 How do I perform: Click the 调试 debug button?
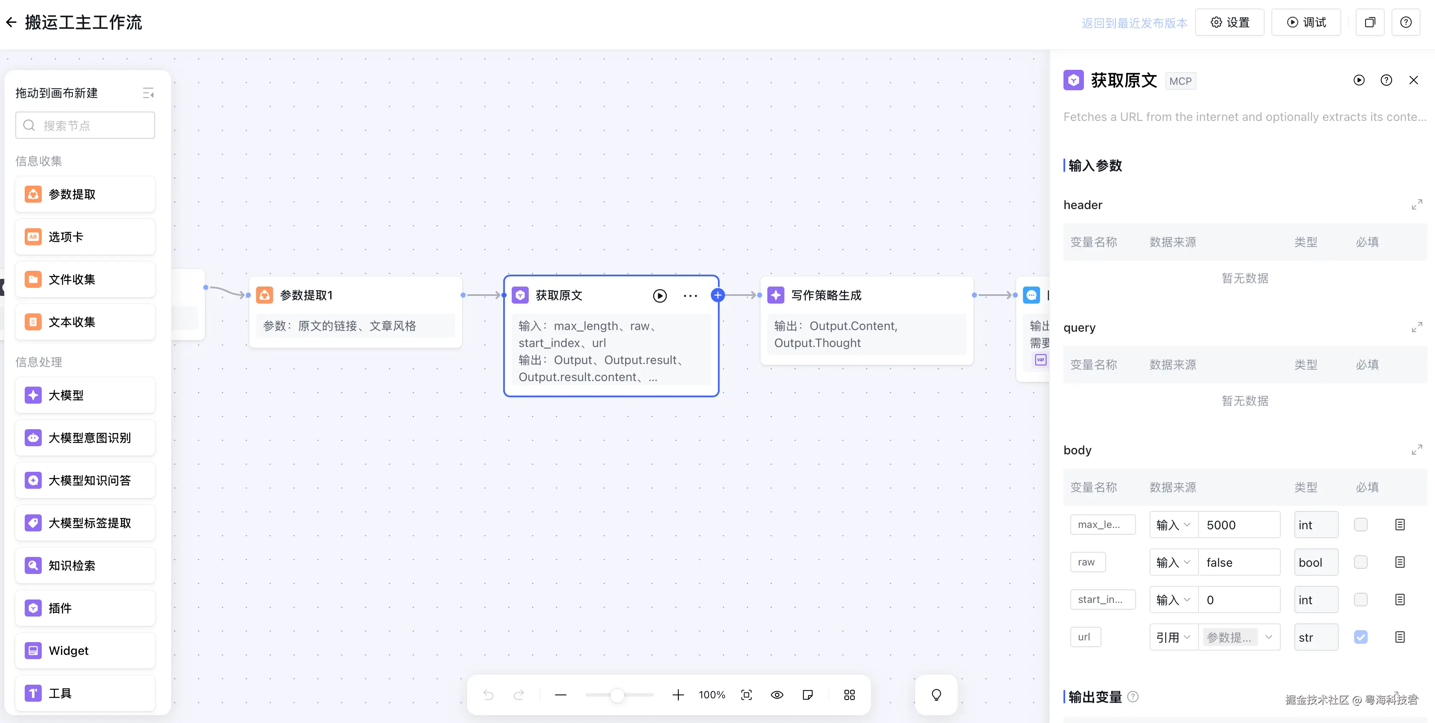(1306, 22)
